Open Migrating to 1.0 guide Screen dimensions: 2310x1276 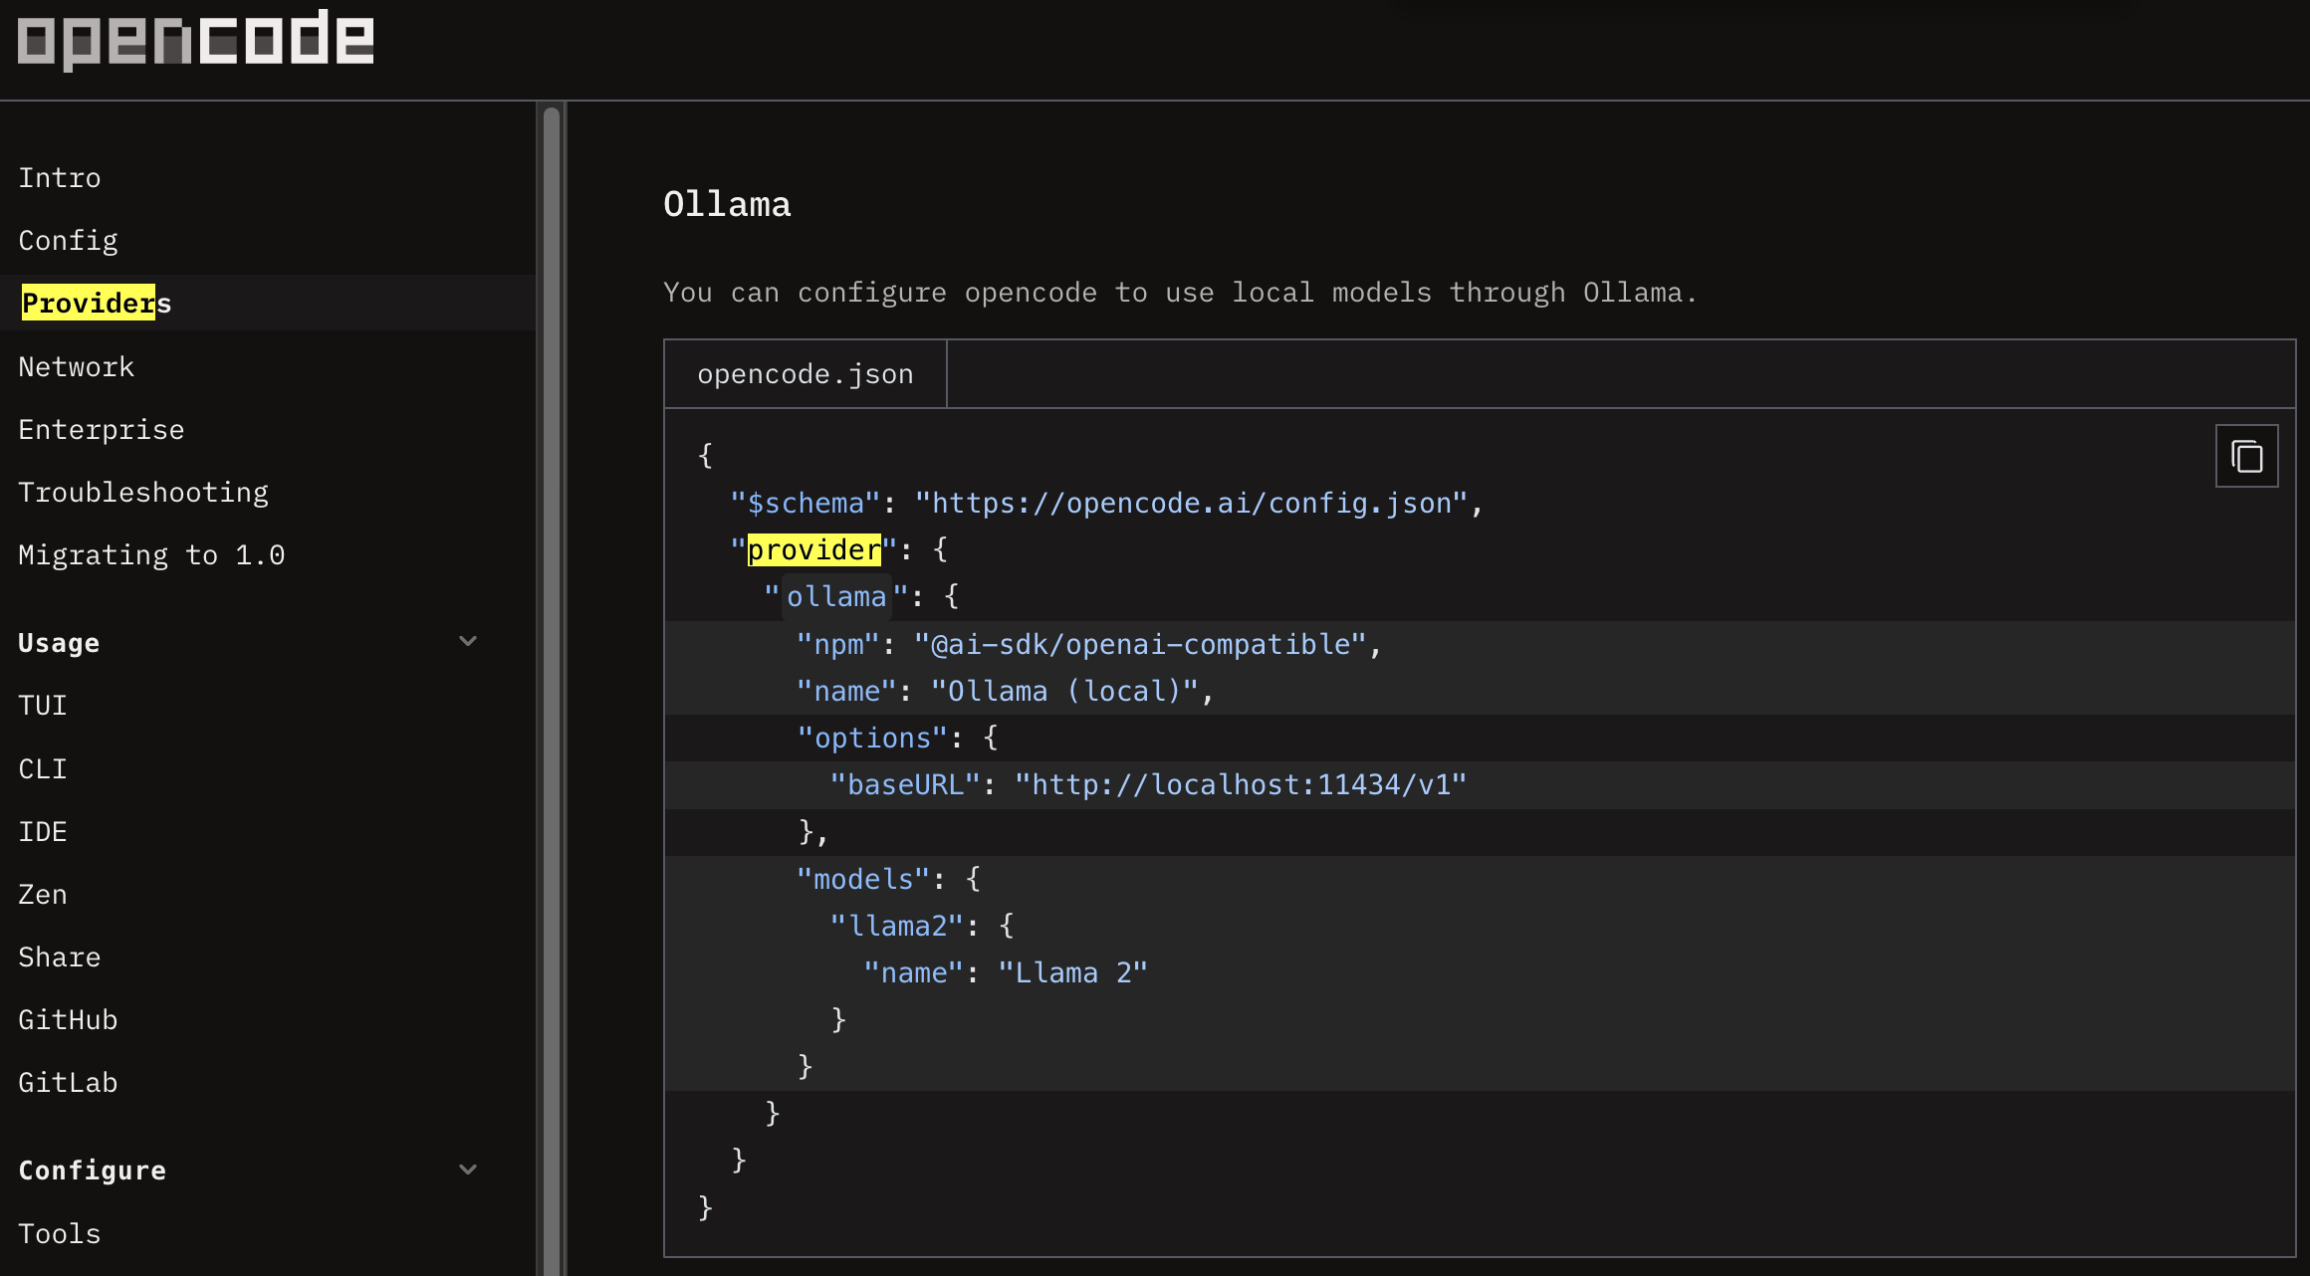[151, 555]
